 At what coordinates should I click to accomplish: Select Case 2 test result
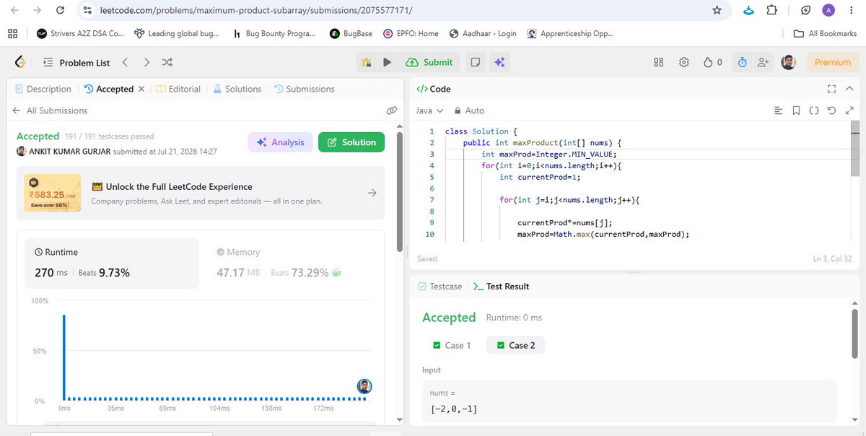click(x=515, y=345)
